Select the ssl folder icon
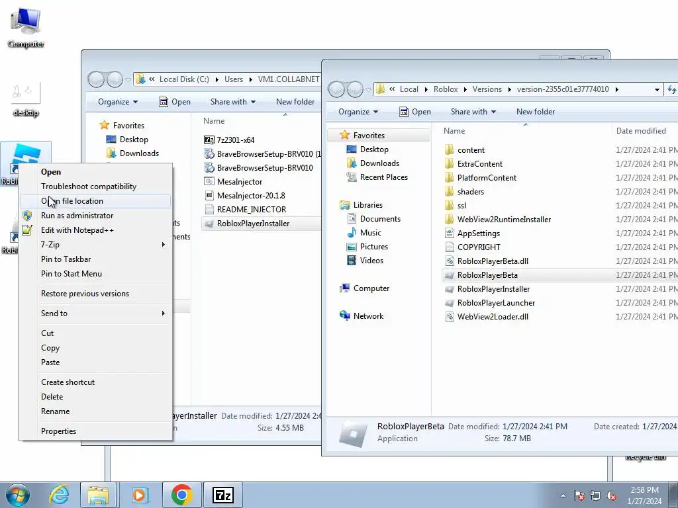 [x=450, y=206]
